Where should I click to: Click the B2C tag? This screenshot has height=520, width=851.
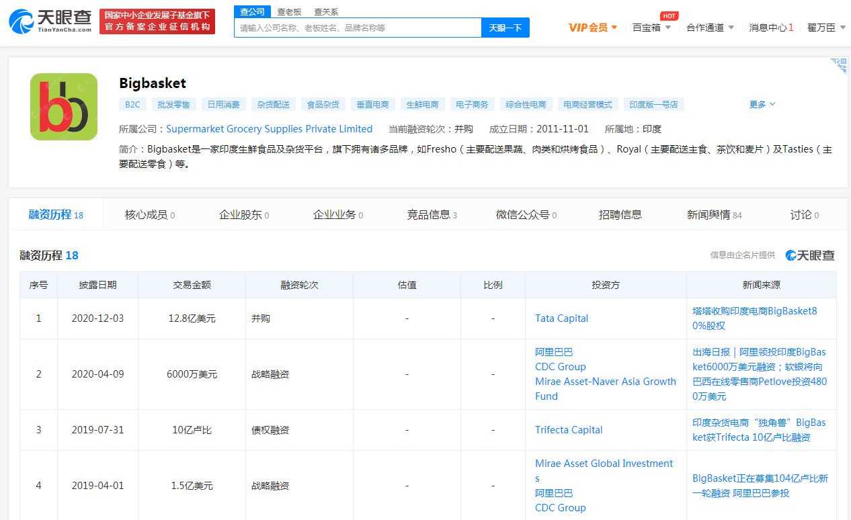coord(132,104)
